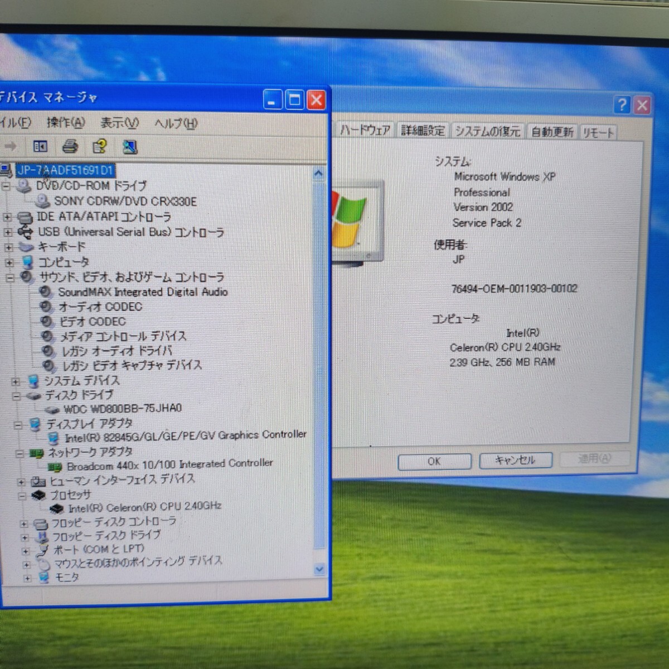Image resolution: width=669 pixels, height=669 pixels.
Task: Click the サウンド、ビデオ、およびゲーム コントローラ icon
Action: tap(27, 277)
